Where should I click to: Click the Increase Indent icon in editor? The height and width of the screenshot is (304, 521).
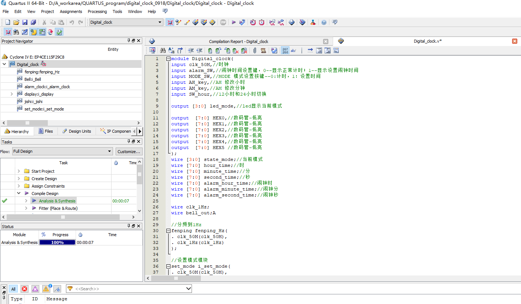point(191,50)
